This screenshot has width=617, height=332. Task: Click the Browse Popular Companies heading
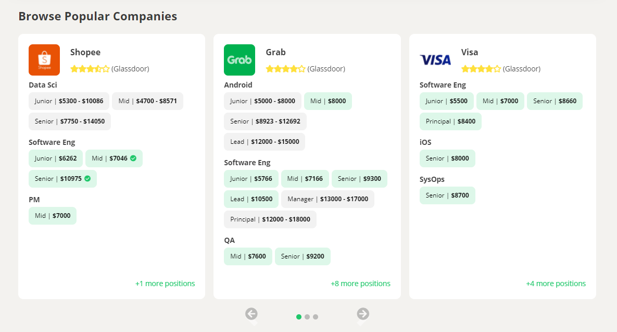97,16
